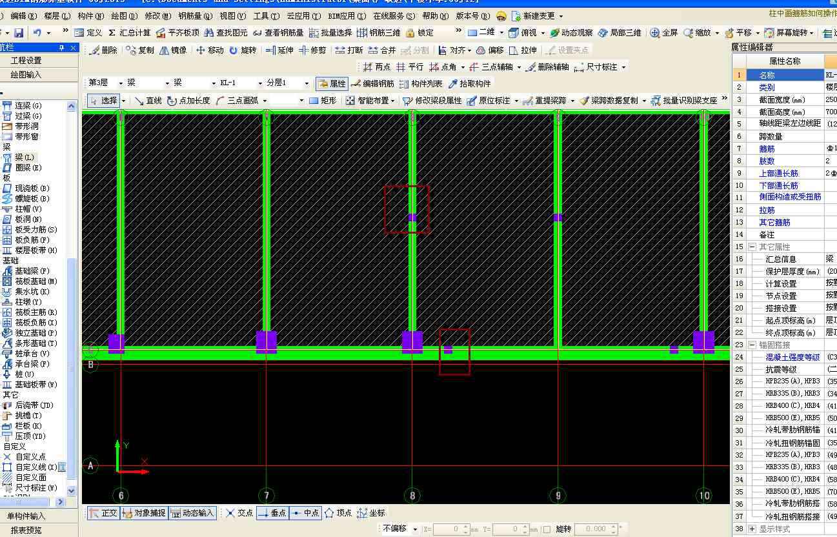837x537 pixels.
Task: Click 删除辅轴 to delete auxiliary axis
Action: (547, 67)
